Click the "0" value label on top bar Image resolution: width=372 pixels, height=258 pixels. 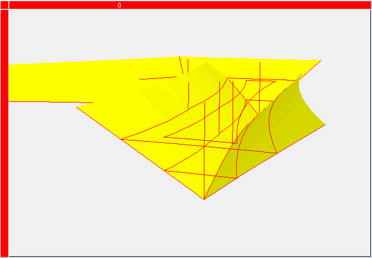click(x=119, y=5)
